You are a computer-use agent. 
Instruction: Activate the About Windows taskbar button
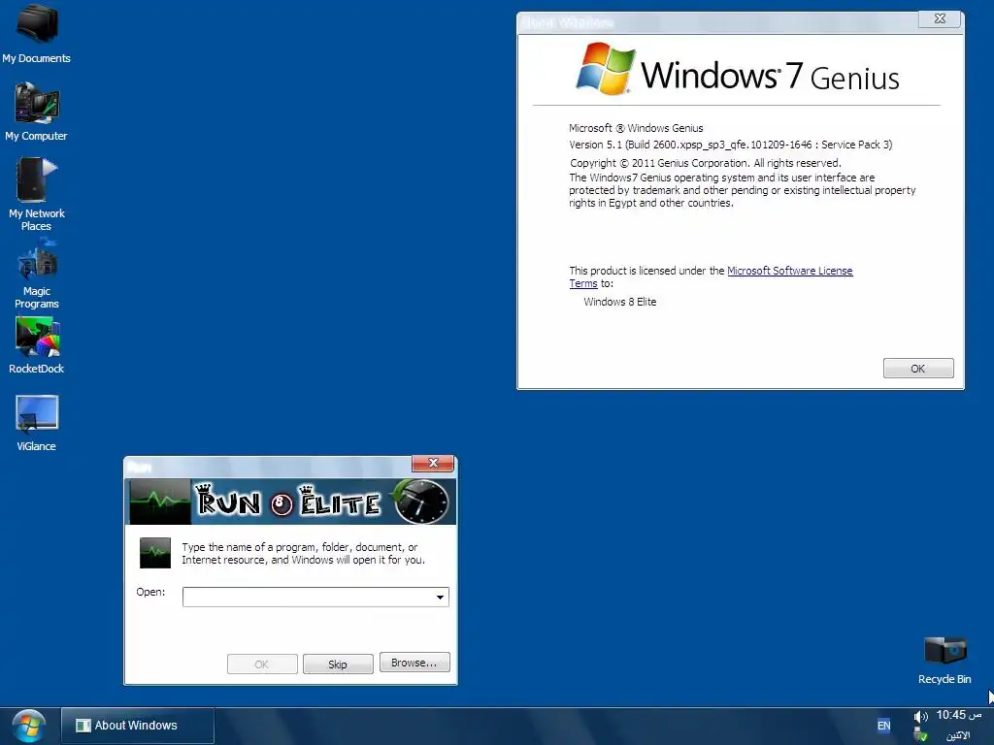coord(138,726)
